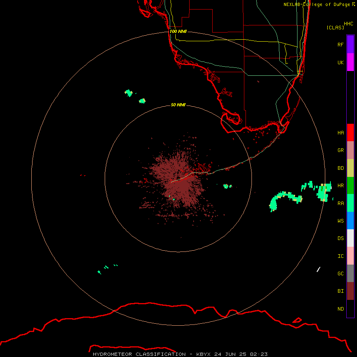Click the DS white legend color block
The height and width of the screenshot is (357, 357).
350,238
